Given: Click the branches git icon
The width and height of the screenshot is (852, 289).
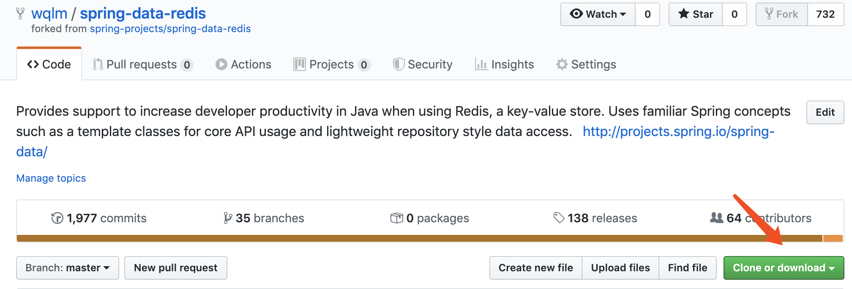Looking at the screenshot, I should (228, 218).
